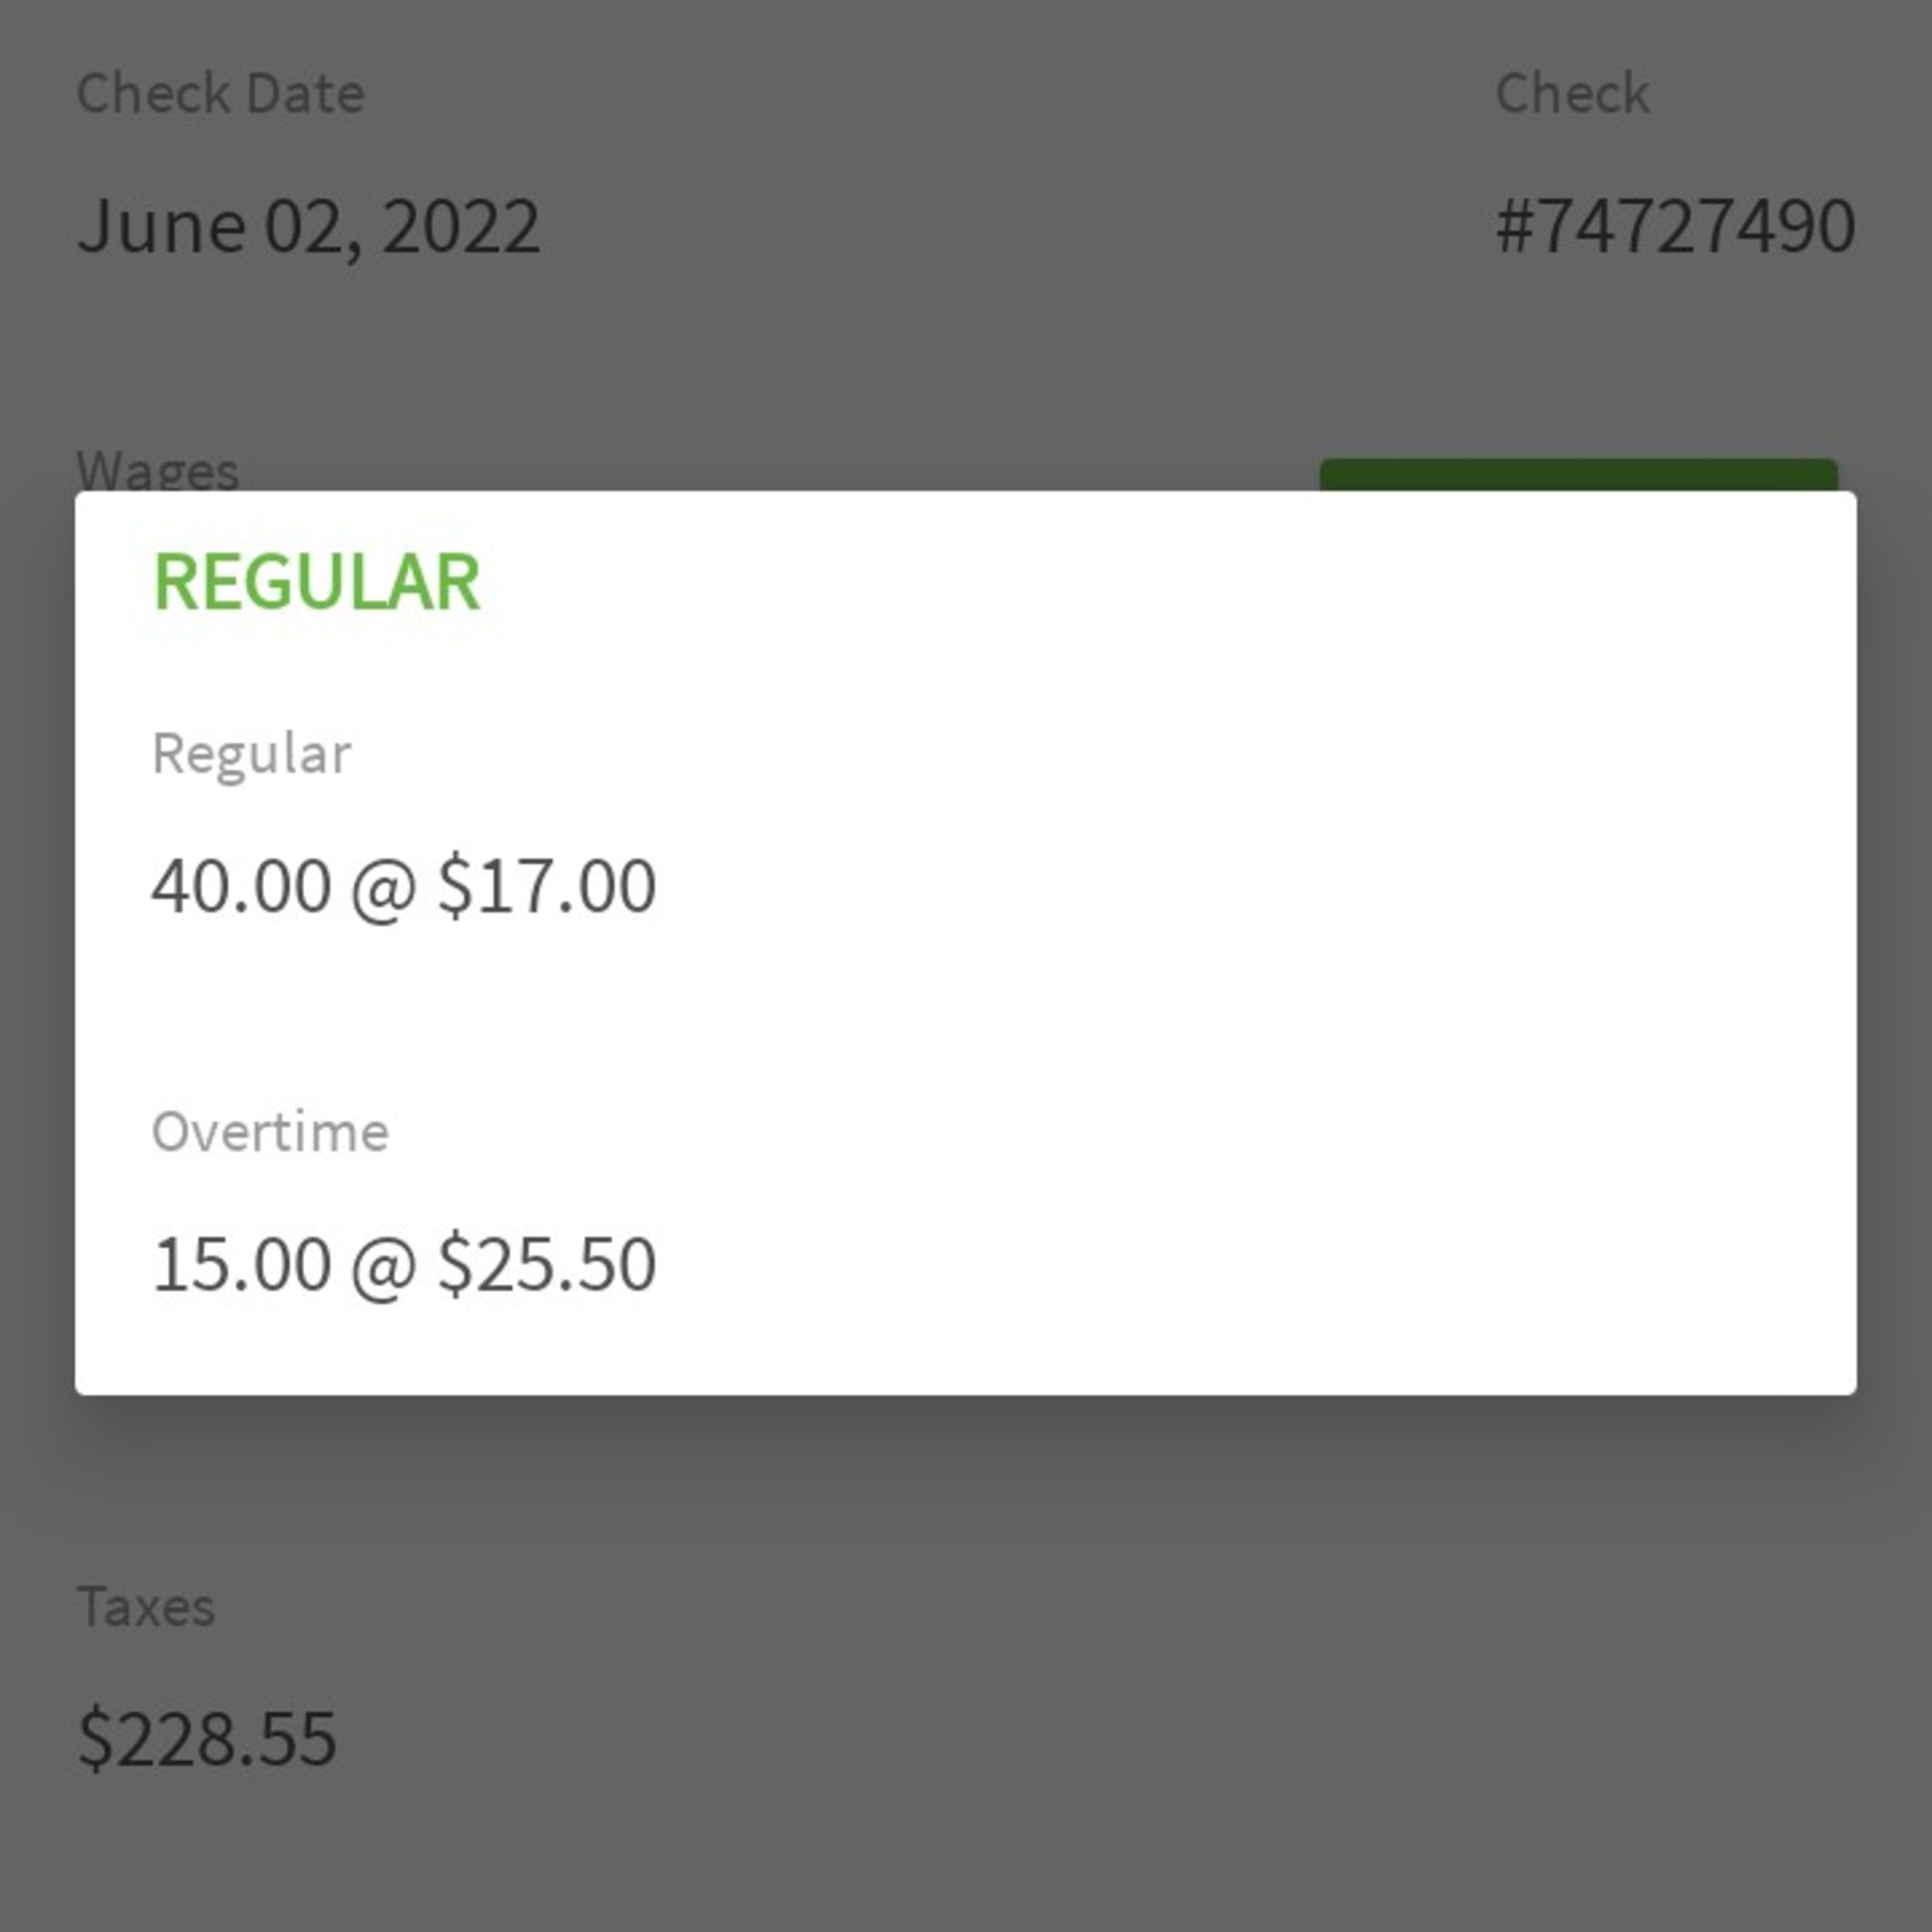This screenshot has width=1932, height=1932.
Task: Click the 15.00 overtime hours value
Action: point(241,1264)
